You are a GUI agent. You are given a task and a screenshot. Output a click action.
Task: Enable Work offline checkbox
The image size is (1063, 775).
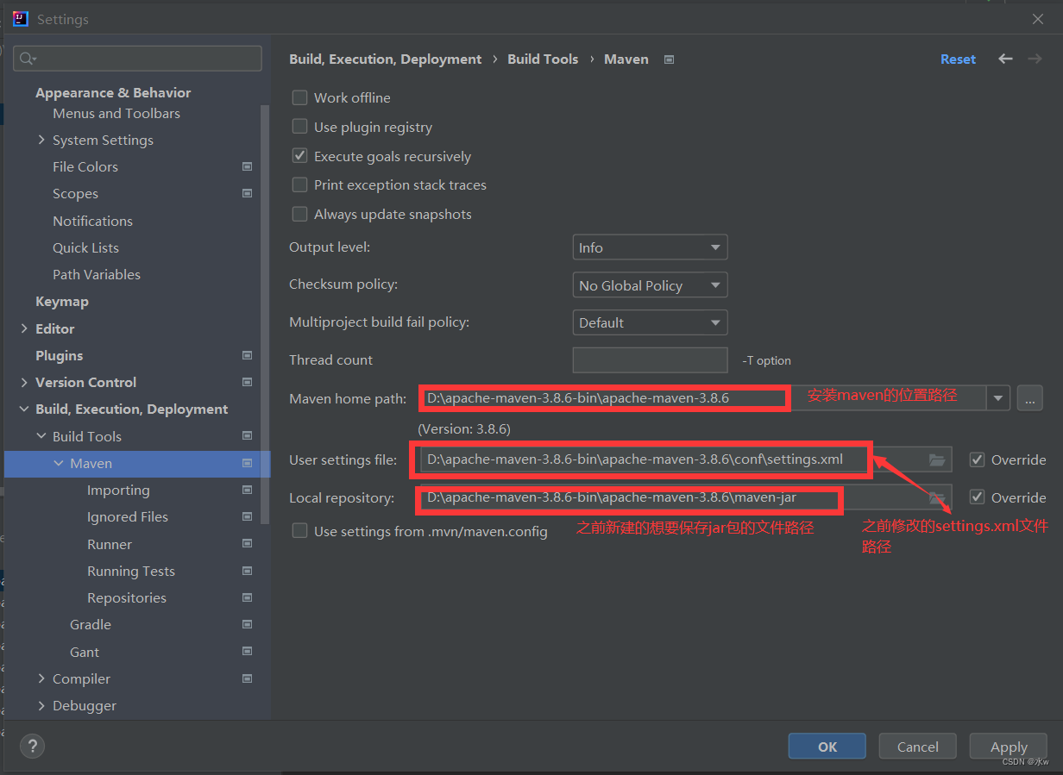[x=299, y=97]
